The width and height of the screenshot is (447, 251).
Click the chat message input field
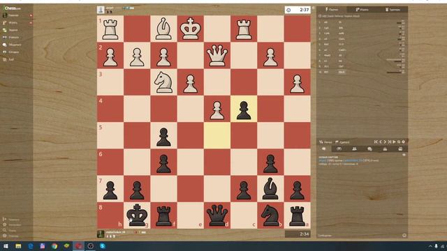(358, 236)
